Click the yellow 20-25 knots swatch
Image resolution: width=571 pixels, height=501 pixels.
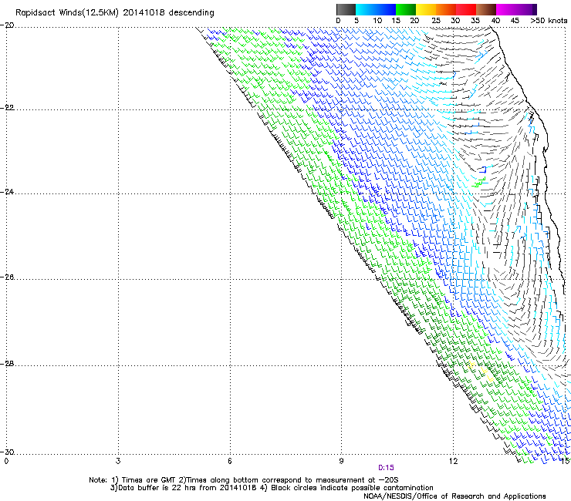[426, 9]
